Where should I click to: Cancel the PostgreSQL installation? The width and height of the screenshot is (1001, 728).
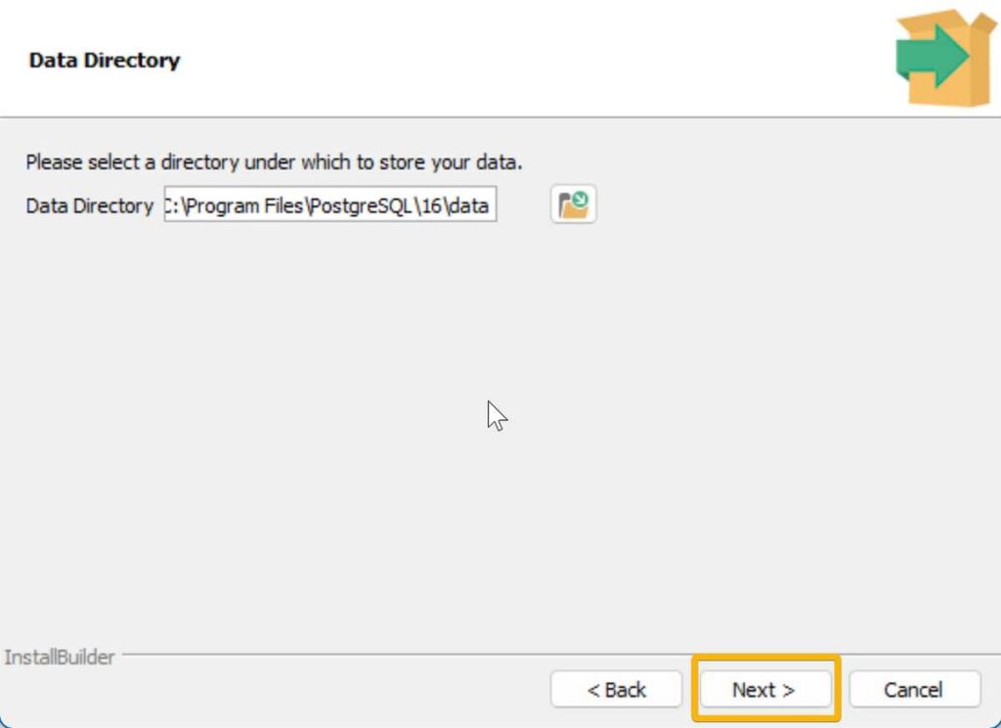point(914,689)
